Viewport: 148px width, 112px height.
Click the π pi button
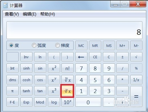(12, 91)
